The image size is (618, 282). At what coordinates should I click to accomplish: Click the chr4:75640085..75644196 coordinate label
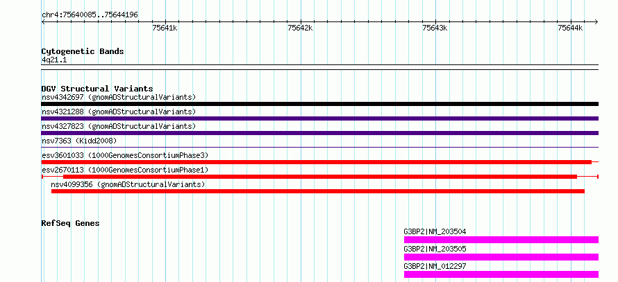pyautogui.click(x=90, y=15)
